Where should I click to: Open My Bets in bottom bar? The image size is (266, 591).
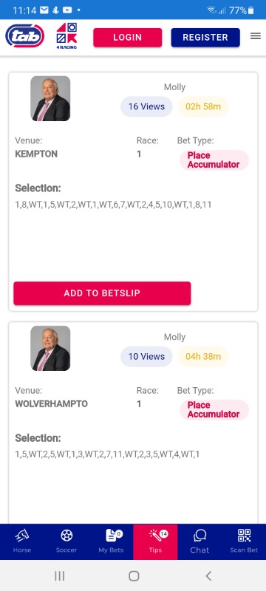[111, 541]
